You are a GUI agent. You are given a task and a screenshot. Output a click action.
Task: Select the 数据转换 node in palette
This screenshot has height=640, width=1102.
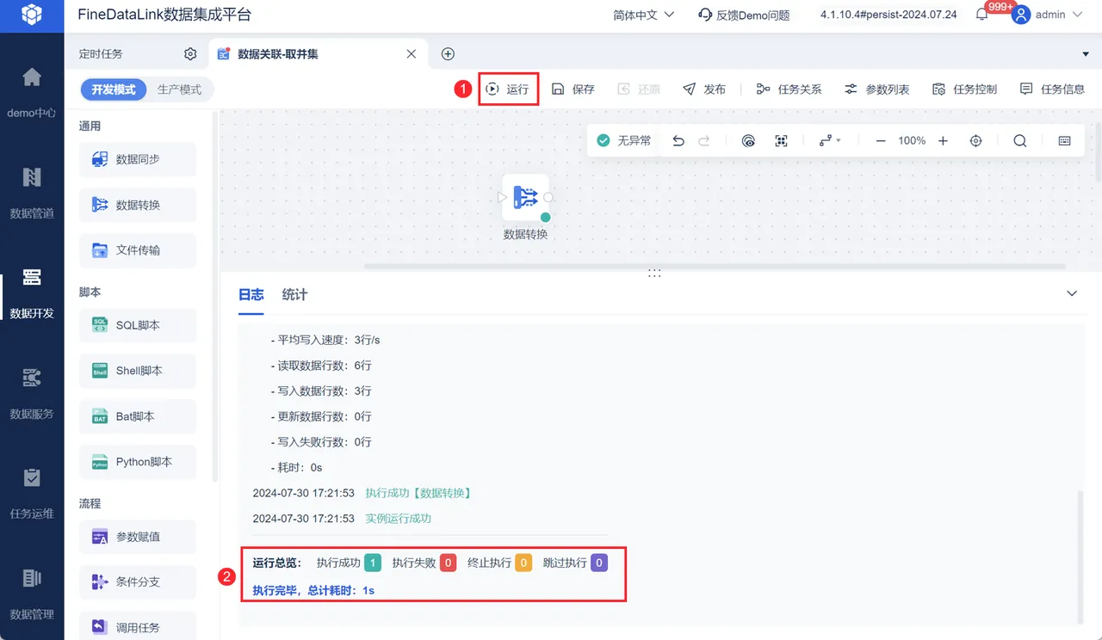tap(138, 205)
